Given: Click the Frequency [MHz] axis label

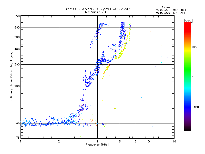Looking at the screenshot, I should (x=97, y=145).
